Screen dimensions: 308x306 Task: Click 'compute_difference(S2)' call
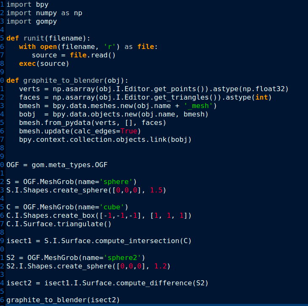(x=162, y=283)
